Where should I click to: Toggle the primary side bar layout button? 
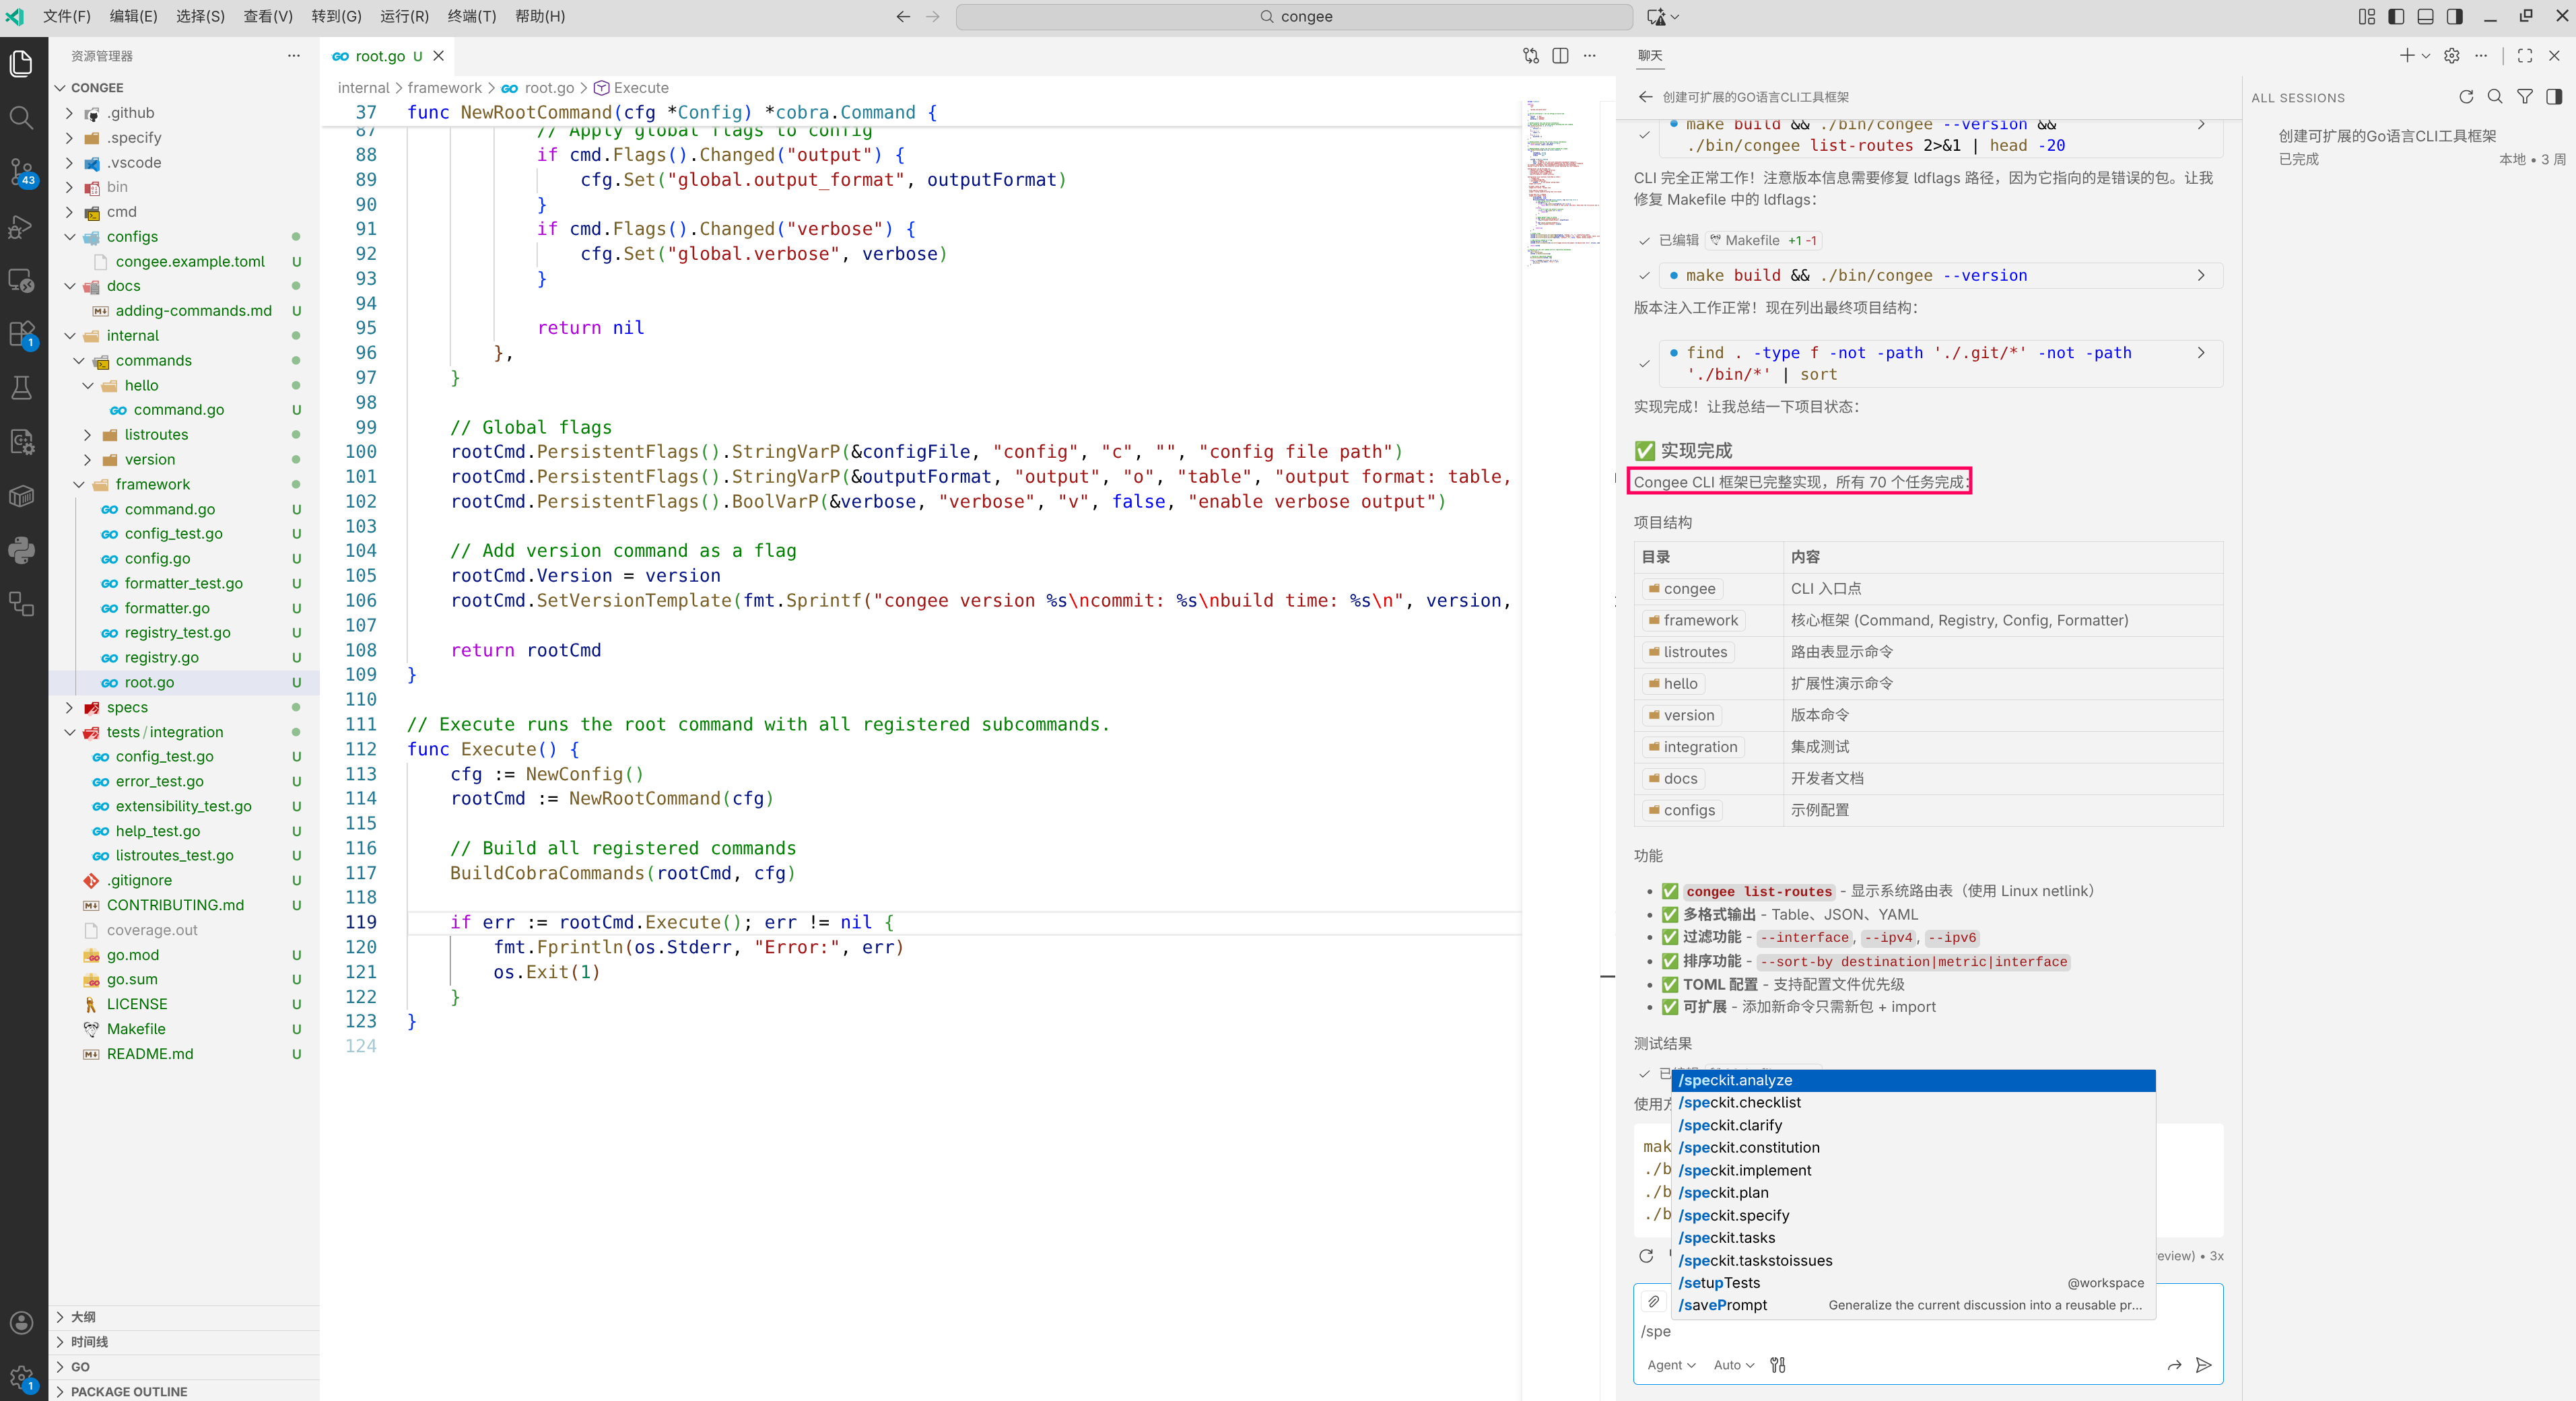pyautogui.click(x=2396, y=16)
